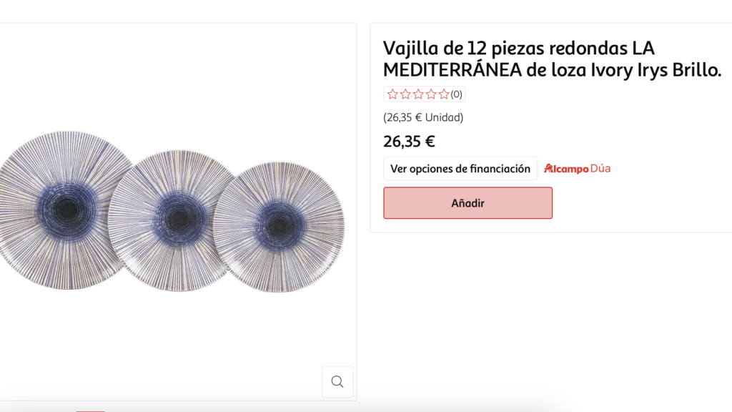Screen dimensions: 732x412
Task: Add the vajilla to cart with Añadir
Action: 468,202
